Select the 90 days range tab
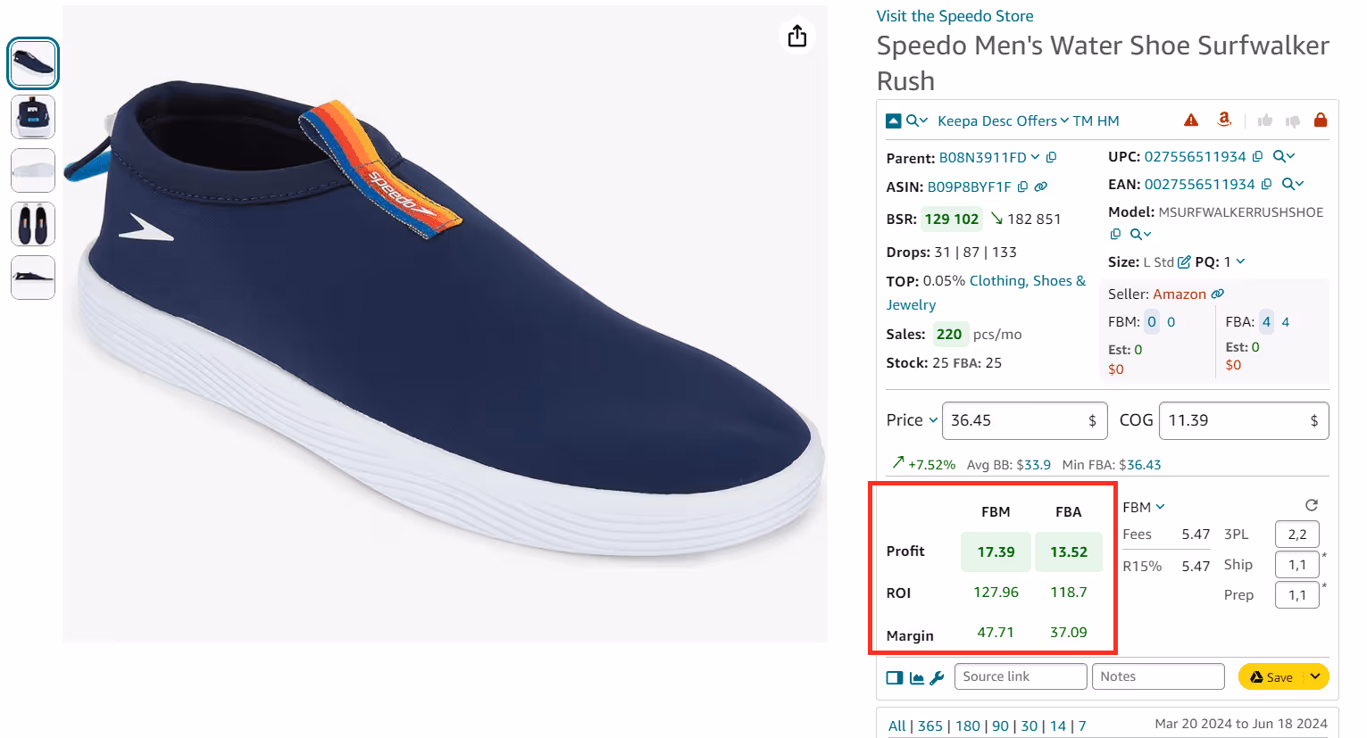Viewport: 1367px width, 738px height. click(1000, 726)
